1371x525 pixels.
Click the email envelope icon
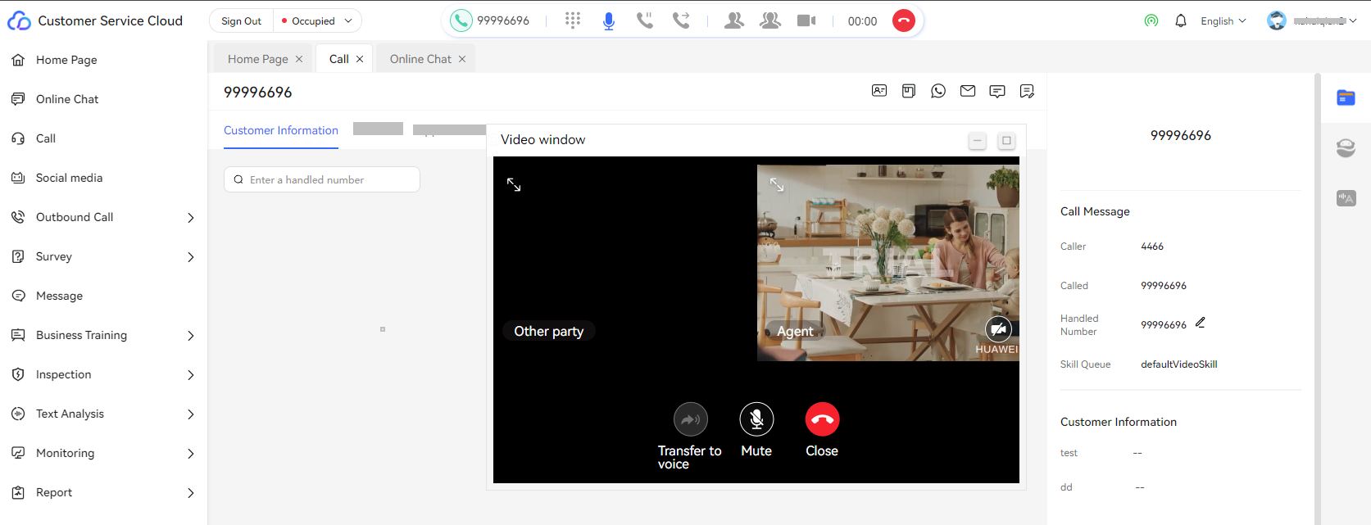pyautogui.click(x=968, y=91)
